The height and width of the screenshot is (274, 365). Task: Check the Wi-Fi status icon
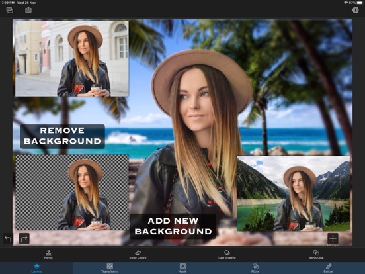point(345,3)
